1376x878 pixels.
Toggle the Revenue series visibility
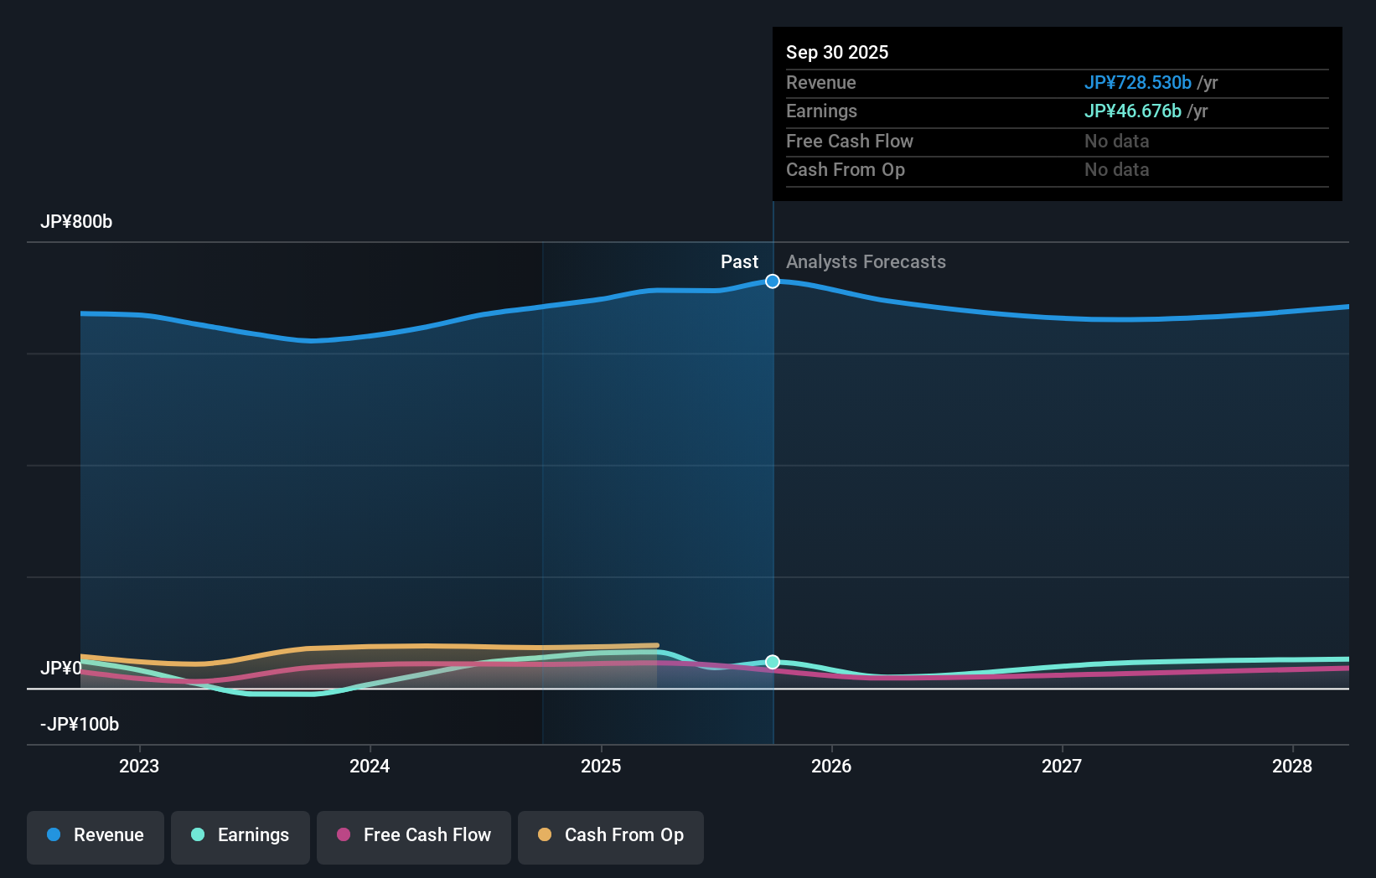click(95, 835)
